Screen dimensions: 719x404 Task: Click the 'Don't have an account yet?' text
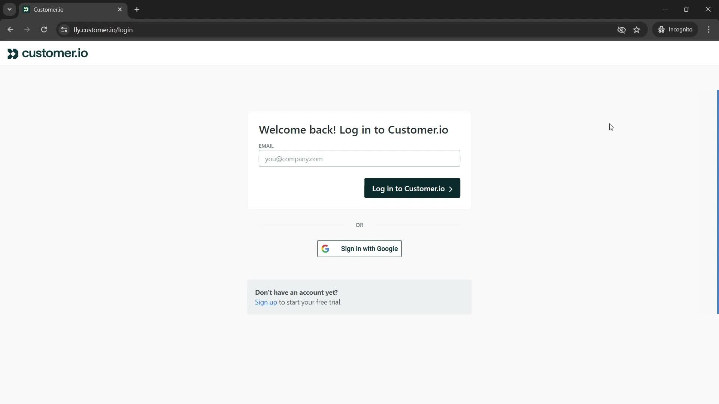tap(296, 293)
